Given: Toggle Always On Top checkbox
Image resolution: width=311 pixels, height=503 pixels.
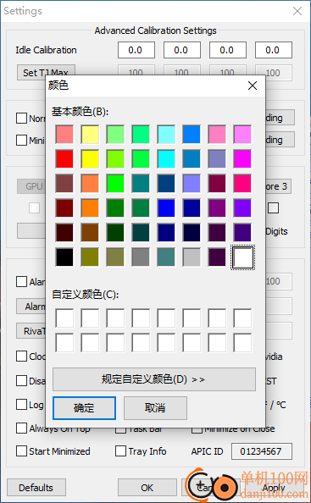Looking at the screenshot, I should click(21, 428).
